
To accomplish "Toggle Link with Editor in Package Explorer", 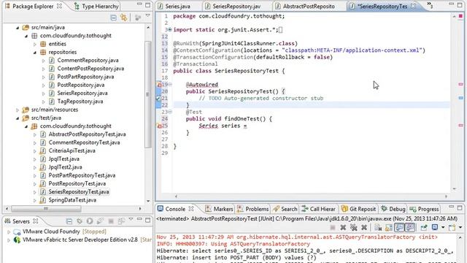I will pyautogui.click(x=123, y=18).
